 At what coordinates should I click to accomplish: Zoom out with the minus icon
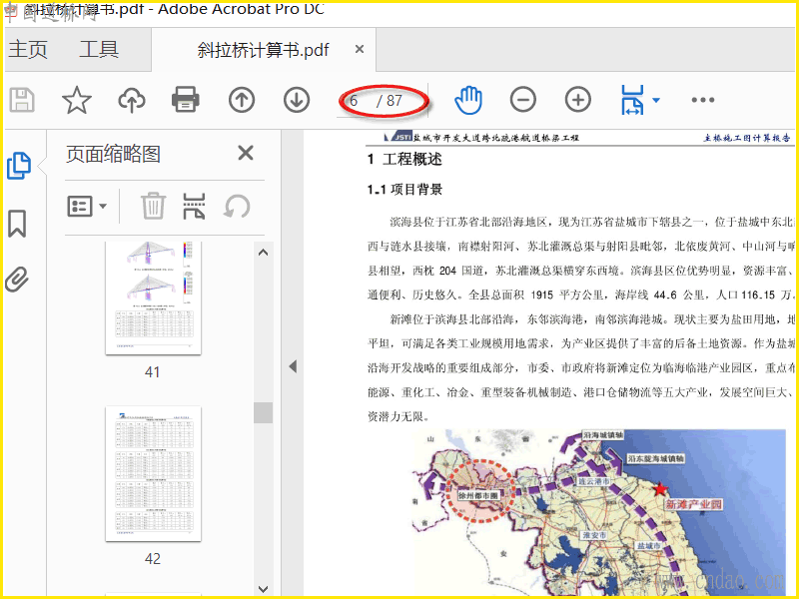523,100
